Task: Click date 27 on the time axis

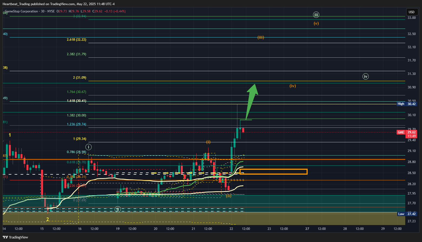Action: pos(307,229)
